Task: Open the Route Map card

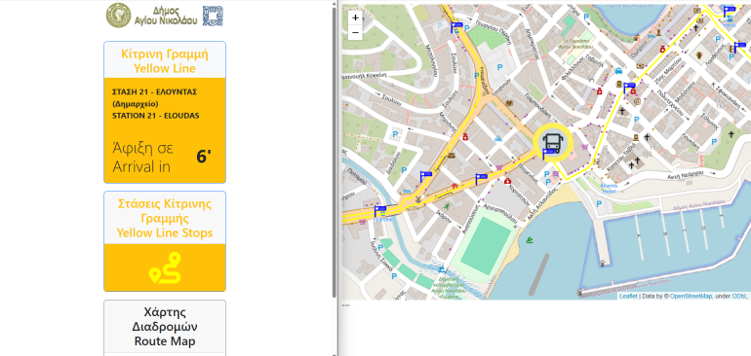Action: point(165,328)
